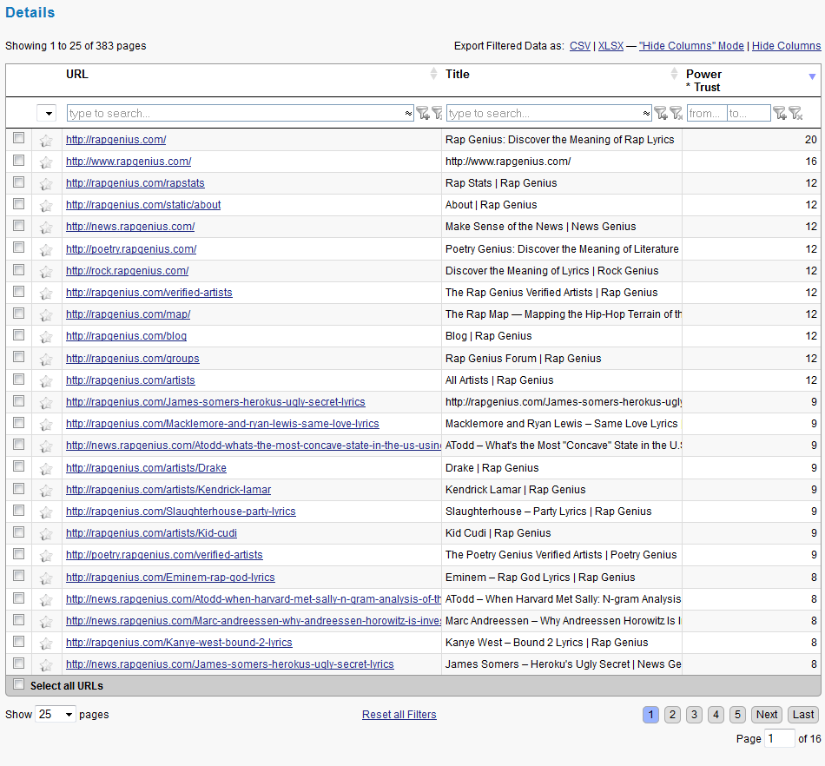The width and height of the screenshot is (825, 766).
Task: Open the star filter dropdown
Action: click(46, 113)
